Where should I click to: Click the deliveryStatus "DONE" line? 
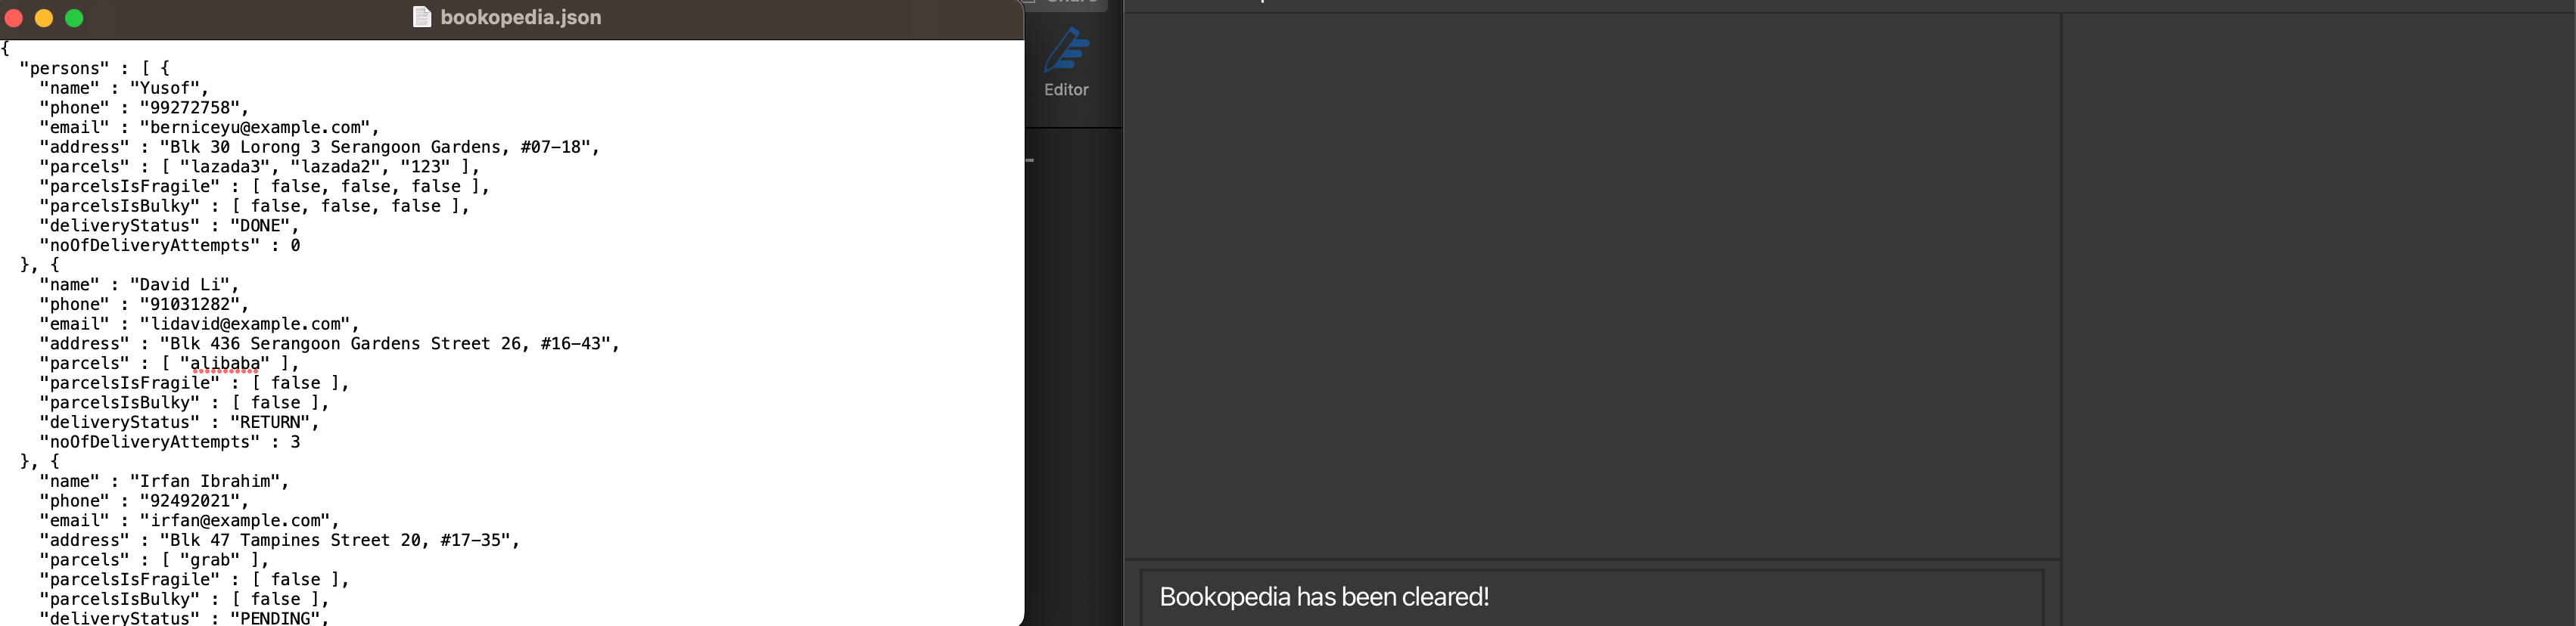tap(170, 225)
